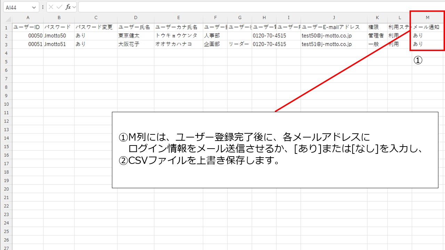This screenshot has width=445, height=250.
Task: Click cell with user ID 00050
Action: [28, 36]
